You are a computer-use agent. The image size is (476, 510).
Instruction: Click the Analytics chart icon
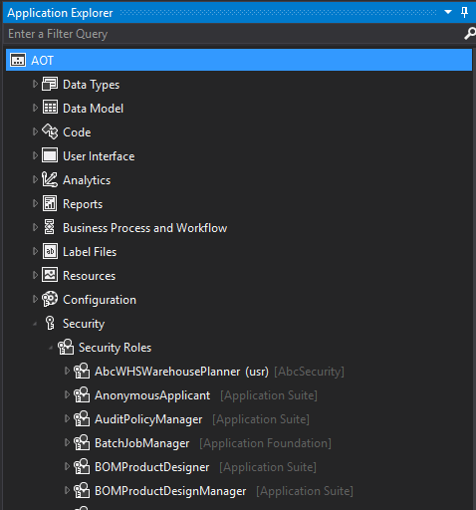50,180
